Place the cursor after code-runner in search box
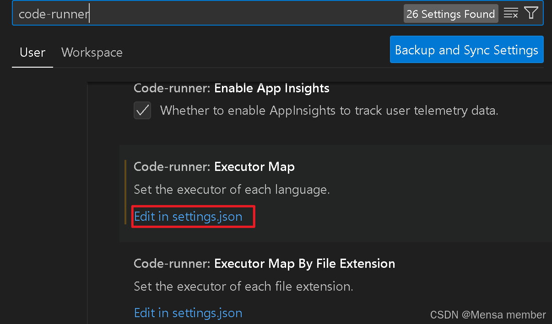 pyautogui.click(x=90, y=13)
